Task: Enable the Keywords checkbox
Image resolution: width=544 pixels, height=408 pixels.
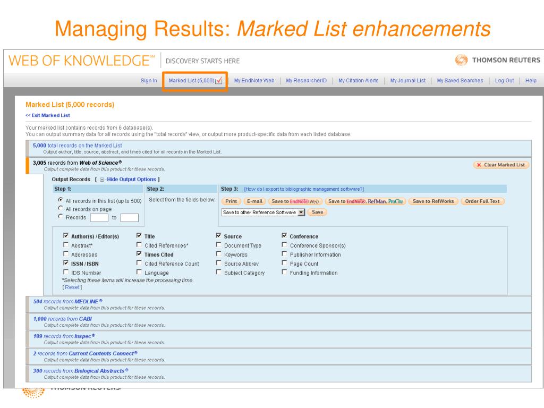Action: 218,254
